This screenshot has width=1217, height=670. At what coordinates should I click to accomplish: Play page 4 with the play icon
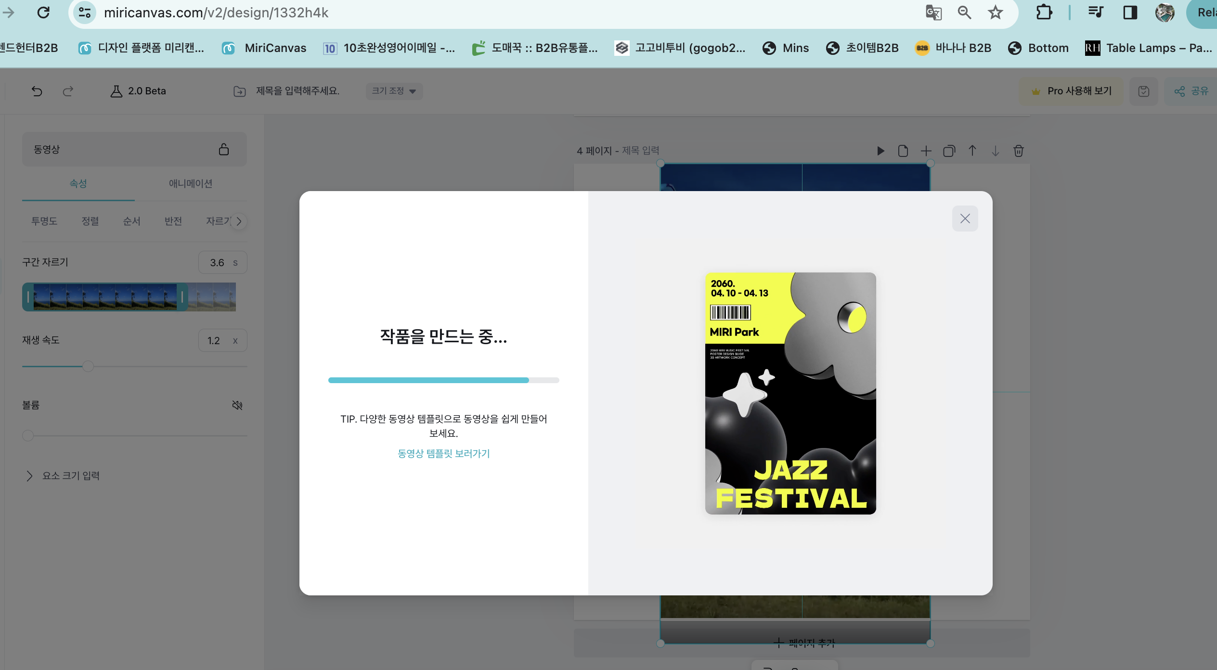click(x=880, y=151)
